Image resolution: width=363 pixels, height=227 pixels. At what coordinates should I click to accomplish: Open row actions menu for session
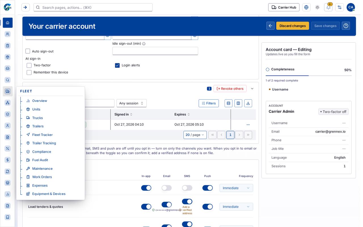click(248, 125)
